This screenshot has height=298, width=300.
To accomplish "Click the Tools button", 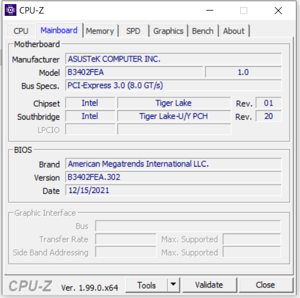I will [x=146, y=285].
